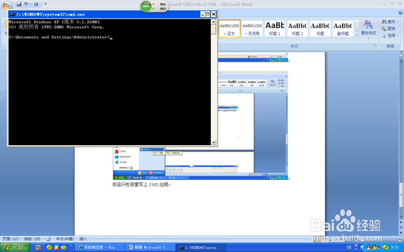This screenshot has width=404, height=252.
Task: Click the green 360 browser quick launch icon
Action: coord(49,248)
